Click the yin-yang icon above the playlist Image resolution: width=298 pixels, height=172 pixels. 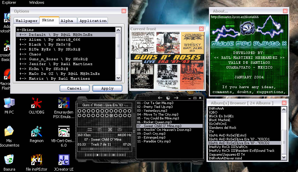coord(168,98)
